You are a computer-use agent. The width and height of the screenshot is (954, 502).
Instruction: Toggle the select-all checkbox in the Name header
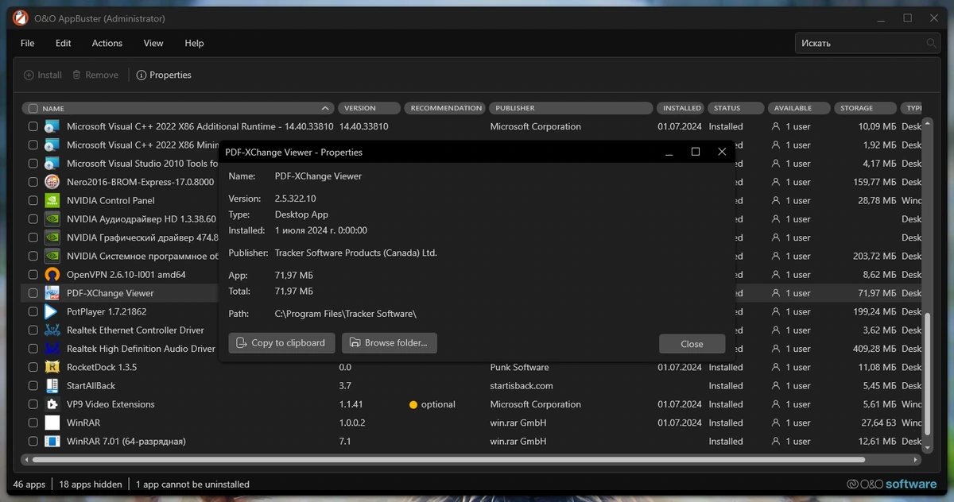coord(33,108)
